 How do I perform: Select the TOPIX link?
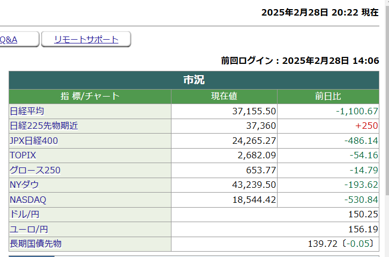click(x=24, y=156)
